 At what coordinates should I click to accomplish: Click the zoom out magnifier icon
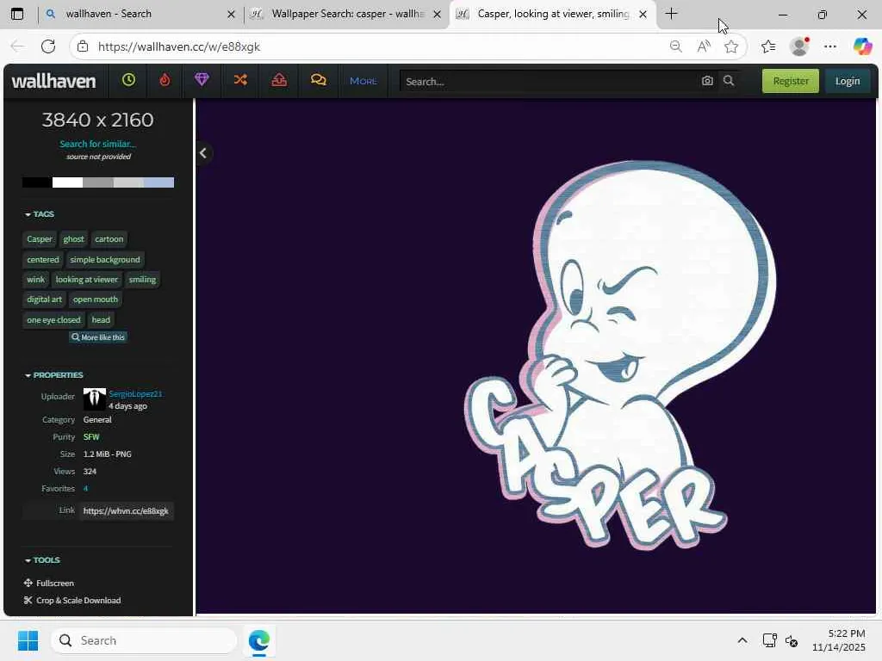[x=675, y=46]
